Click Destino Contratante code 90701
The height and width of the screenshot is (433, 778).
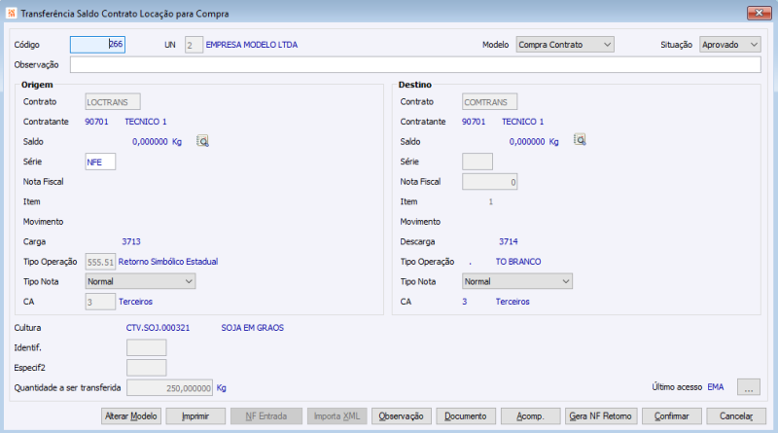click(x=474, y=122)
